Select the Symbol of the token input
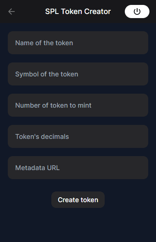This screenshot has height=242, width=156. click(x=78, y=74)
